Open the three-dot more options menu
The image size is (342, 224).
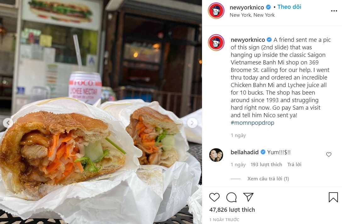tap(334, 11)
